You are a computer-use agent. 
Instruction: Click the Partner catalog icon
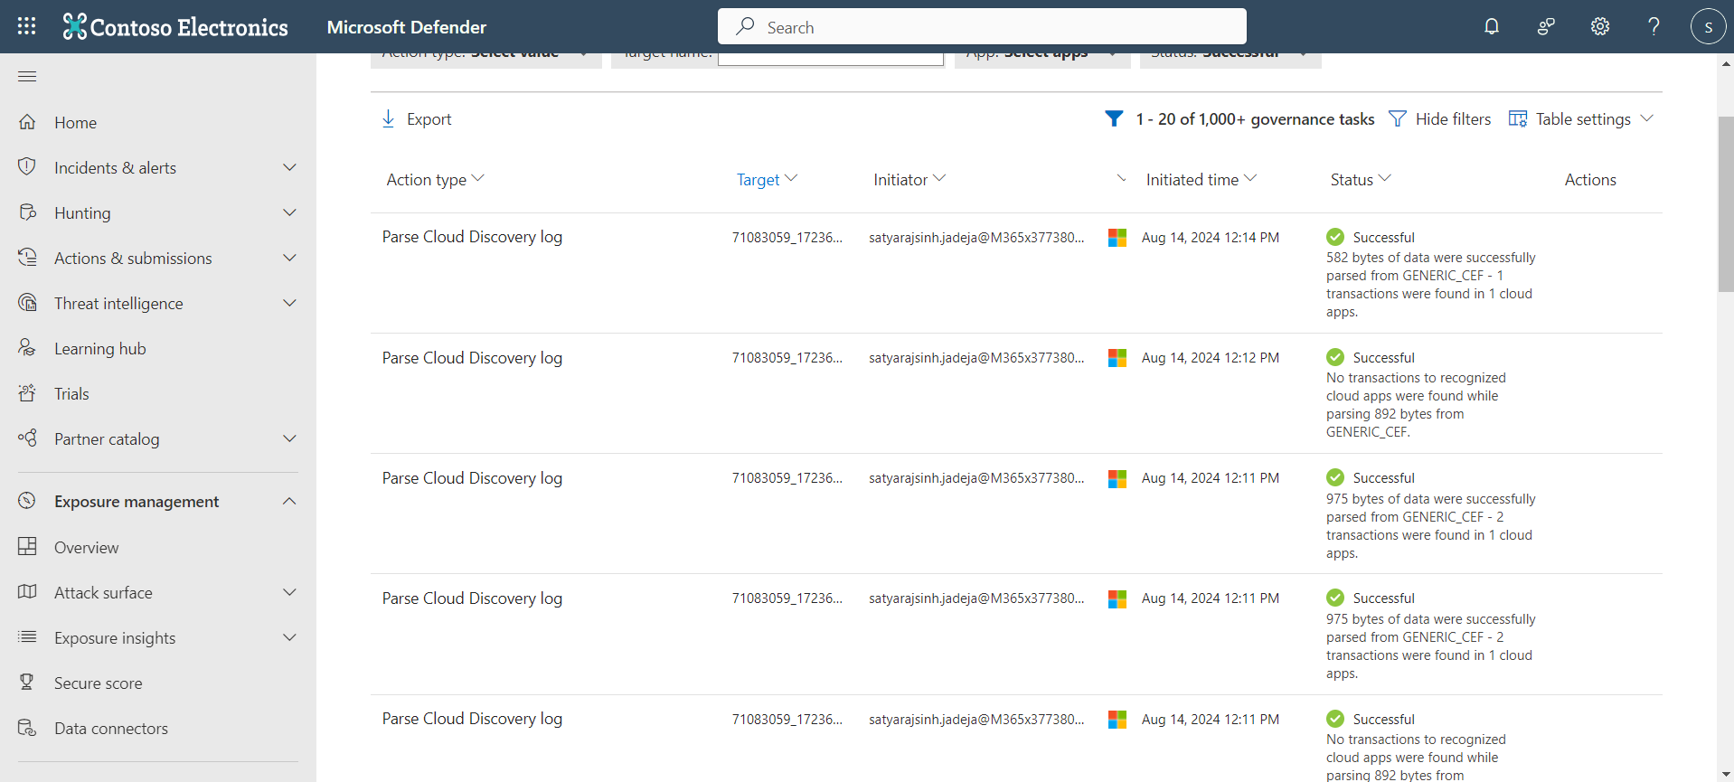click(x=27, y=438)
